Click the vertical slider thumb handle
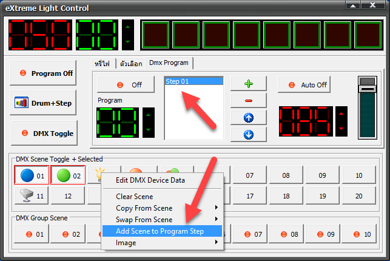Screen dimensions: 390x261 click(x=368, y=89)
